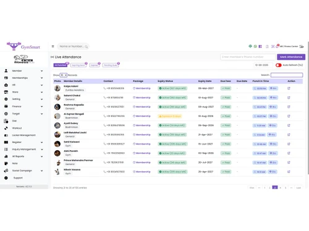Expand the Inquiry Management chevron
Image resolution: width=309 pixels, height=231 pixels.
41,150
